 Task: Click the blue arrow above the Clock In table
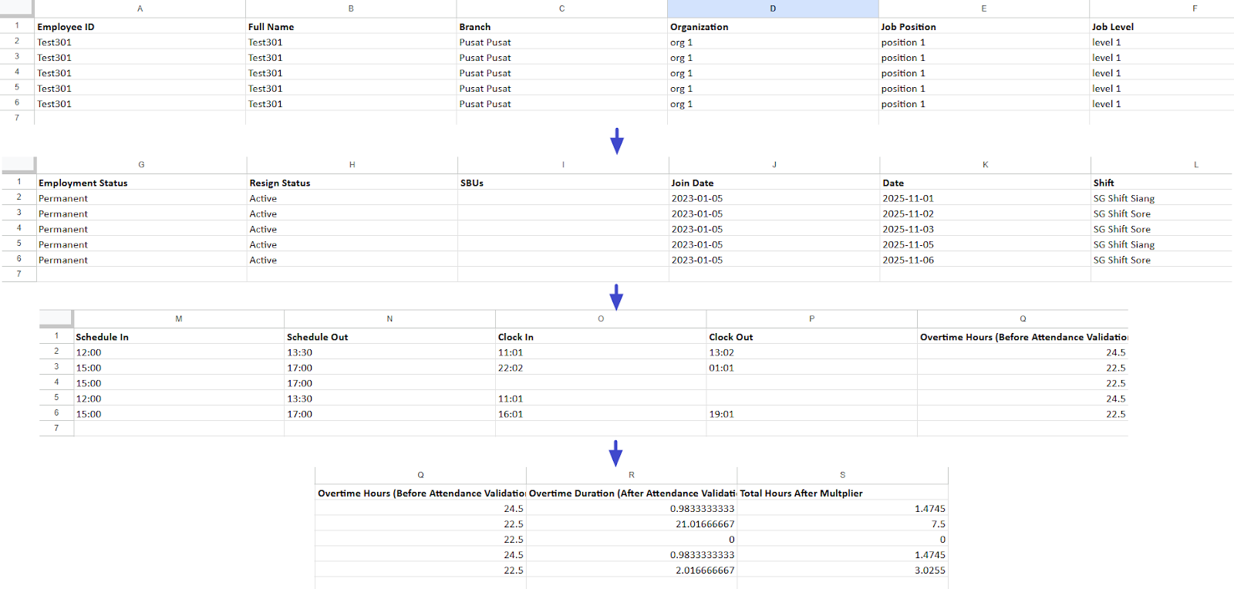(x=616, y=297)
